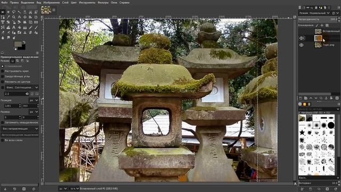Enable Во всех слоях checkbox
The image size is (341, 192).
2,140
